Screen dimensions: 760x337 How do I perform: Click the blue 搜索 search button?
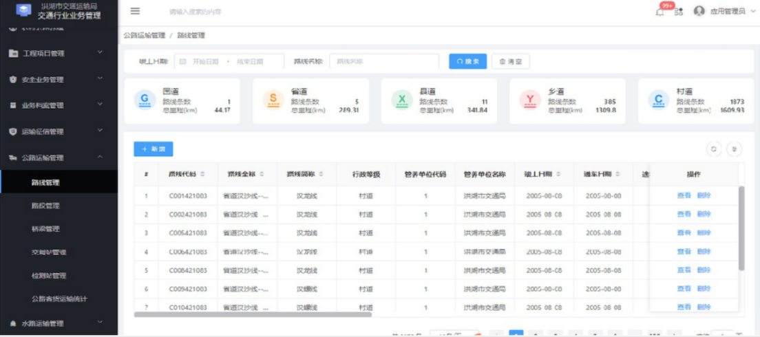click(x=467, y=61)
